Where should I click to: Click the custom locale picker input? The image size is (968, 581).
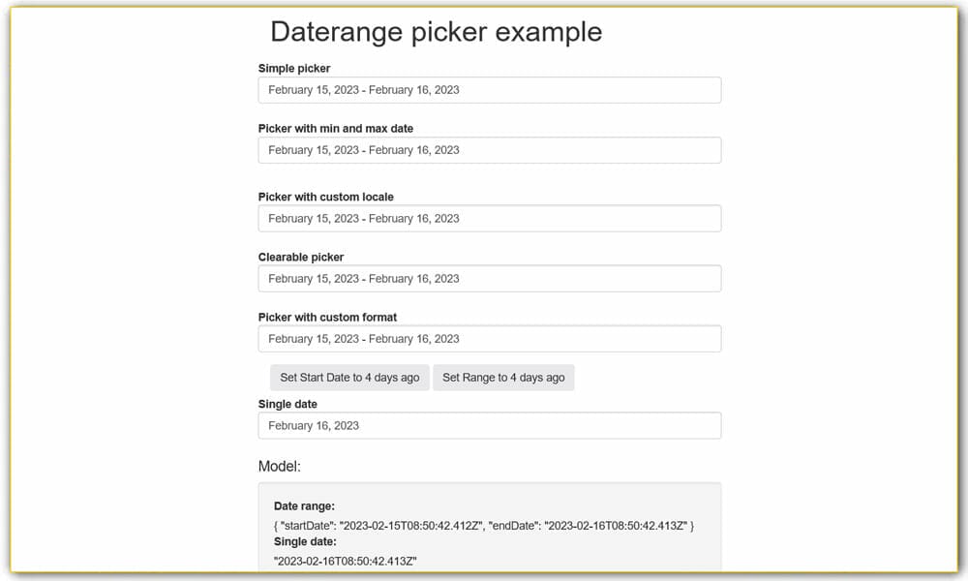pyautogui.click(x=489, y=218)
